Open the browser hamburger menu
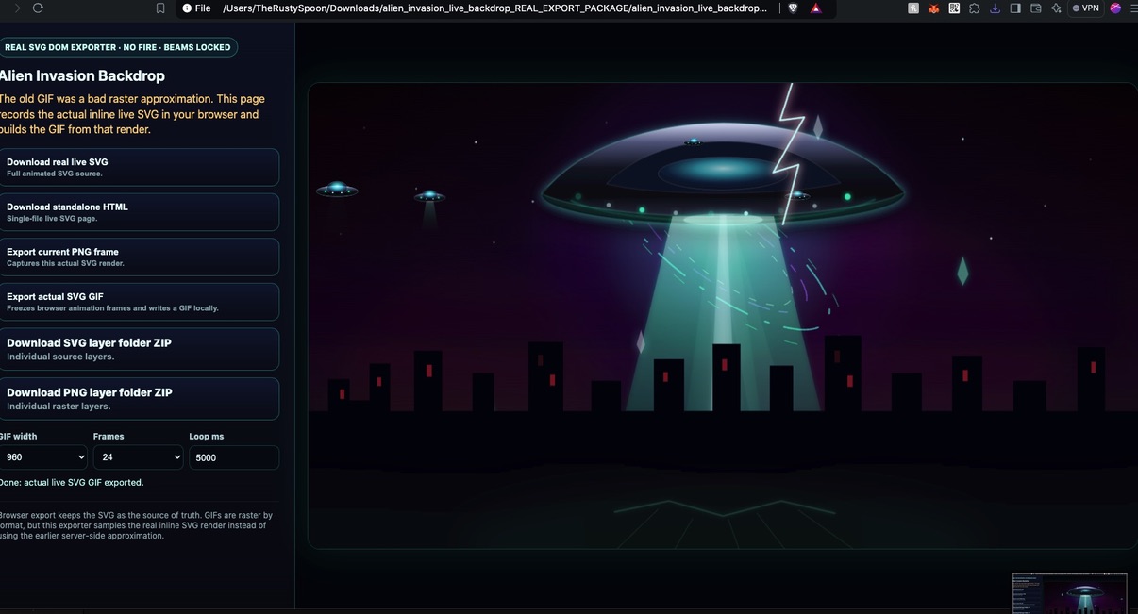This screenshot has width=1138, height=614. point(1134,8)
